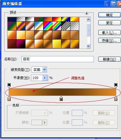Click the 确定 button
The image size is (121, 139).
coord(110,15)
